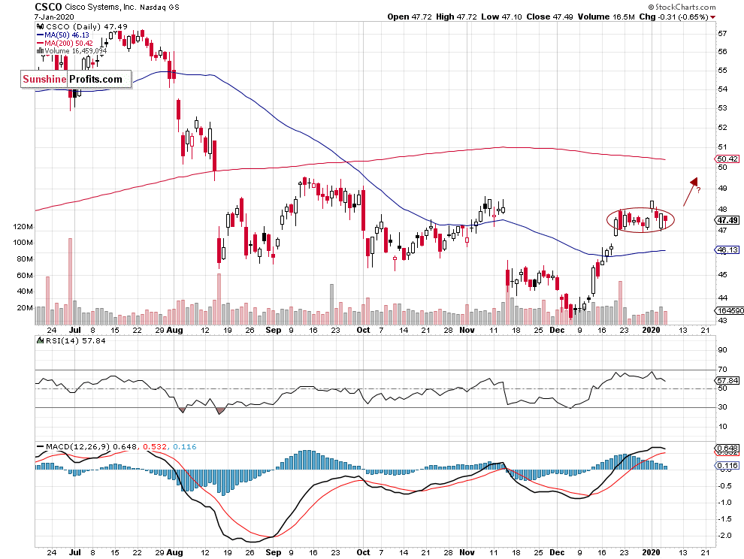Click the blue 0.116 histogram value in MACD label
Screen dimensions: 744x559
185,446
